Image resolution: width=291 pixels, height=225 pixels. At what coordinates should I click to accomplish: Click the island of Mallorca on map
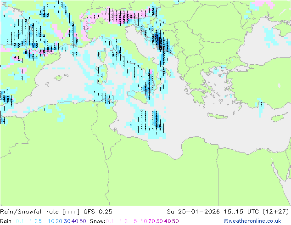pyautogui.click(x=58, y=78)
